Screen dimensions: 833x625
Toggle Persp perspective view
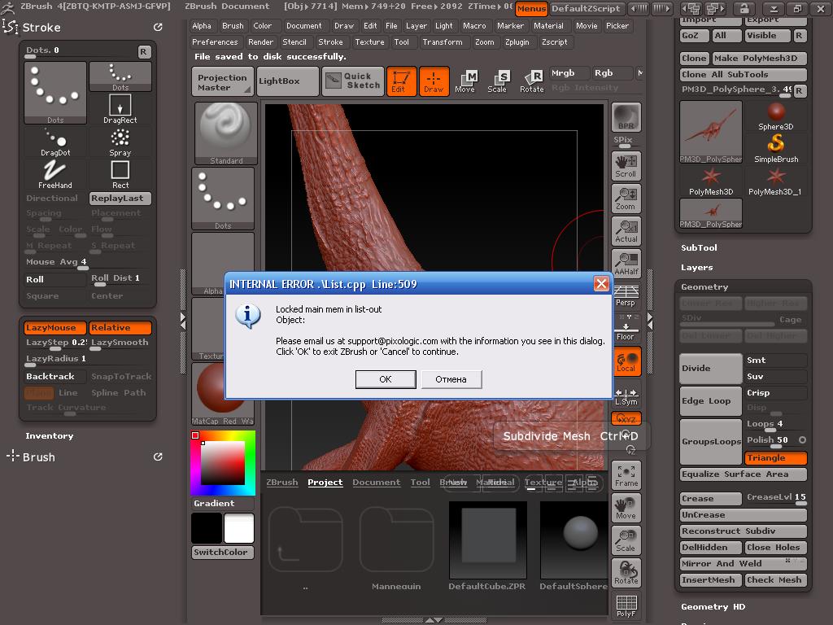(626, 296)
